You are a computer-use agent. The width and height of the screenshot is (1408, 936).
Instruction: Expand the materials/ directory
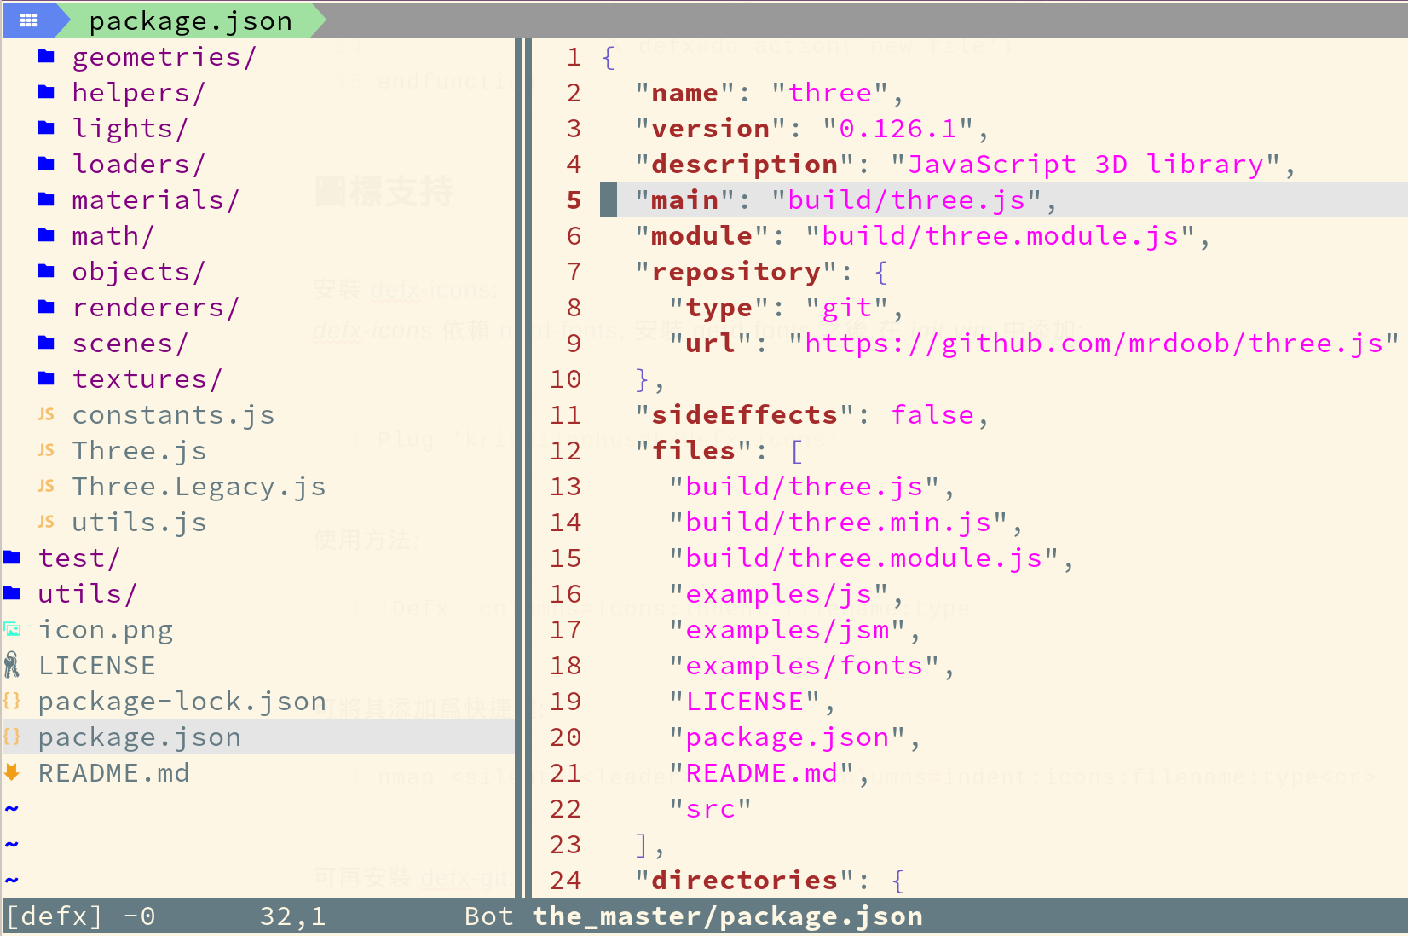(155, 200)
